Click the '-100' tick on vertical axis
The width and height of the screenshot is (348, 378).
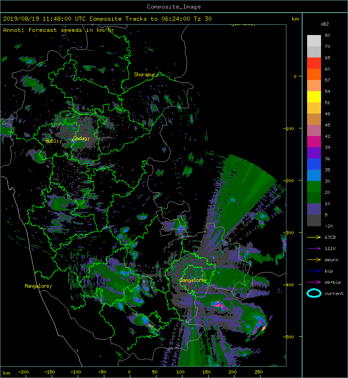click(289, 128)
